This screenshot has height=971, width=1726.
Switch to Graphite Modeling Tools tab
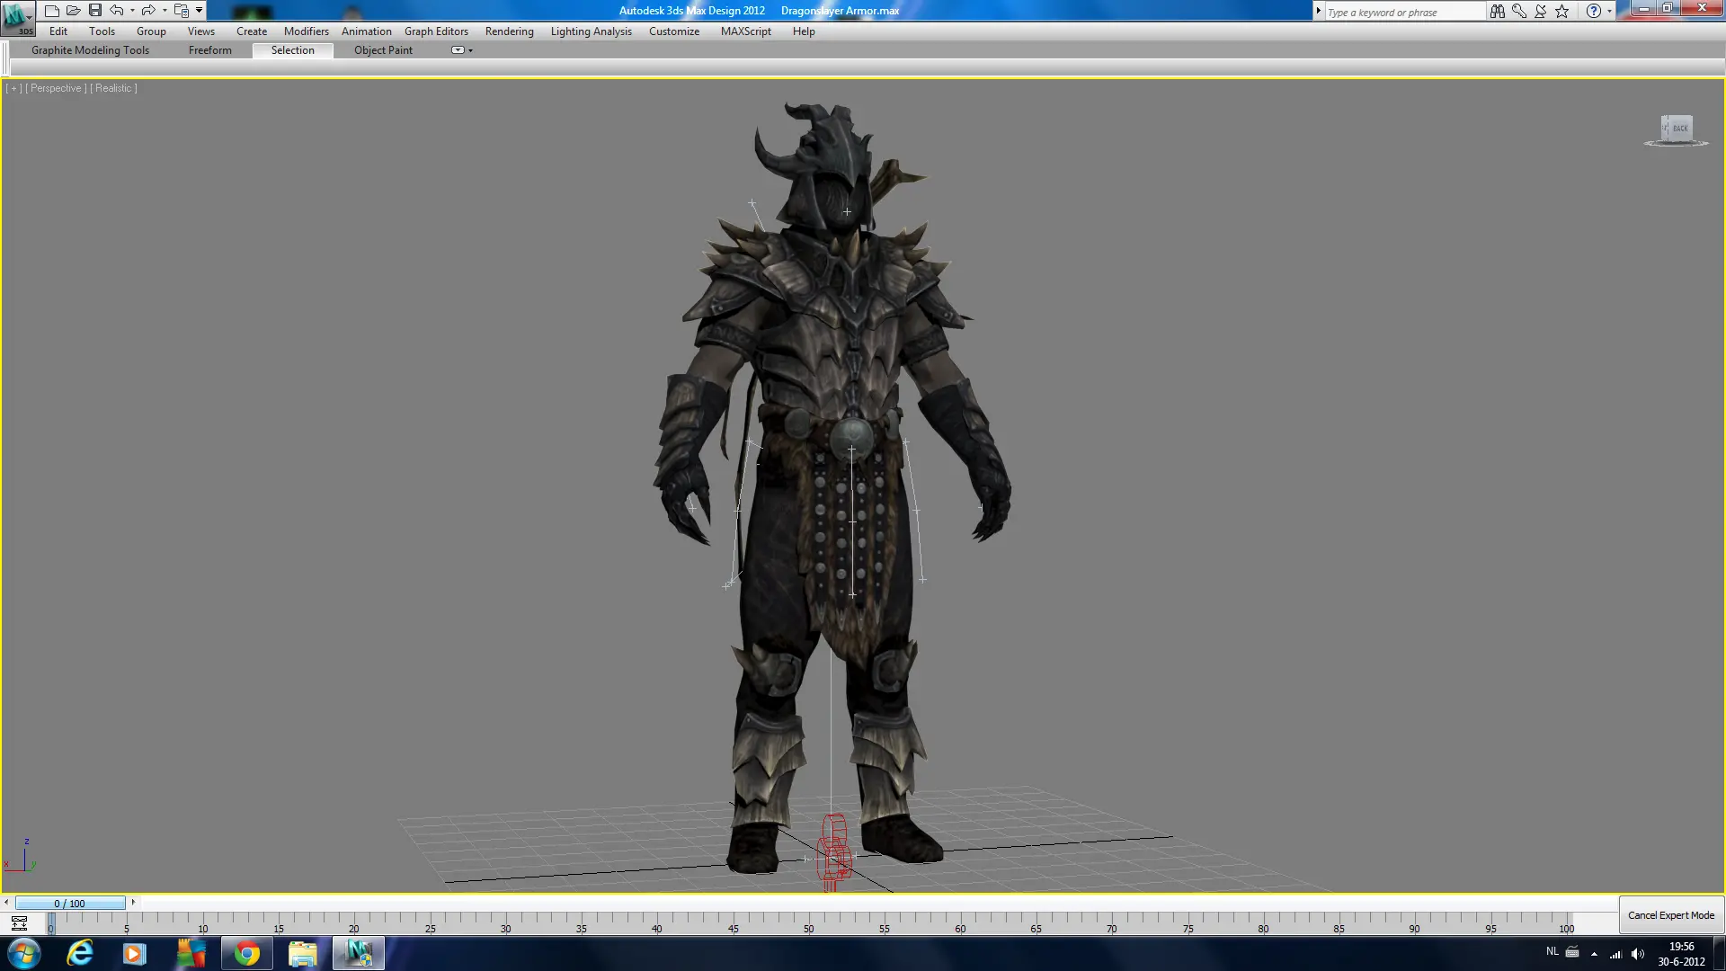point(90,50)
